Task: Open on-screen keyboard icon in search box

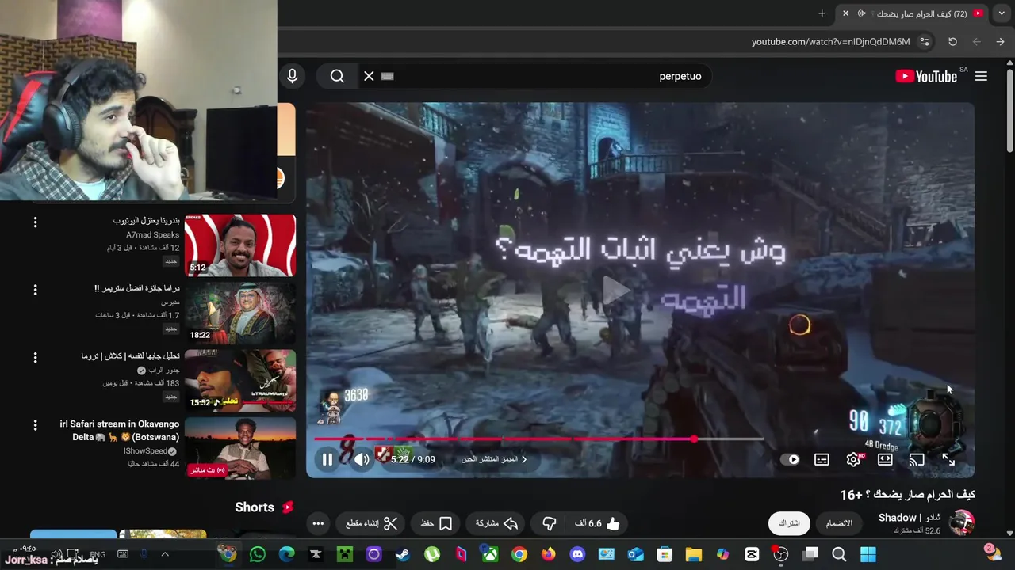Action: coord(387,76)
